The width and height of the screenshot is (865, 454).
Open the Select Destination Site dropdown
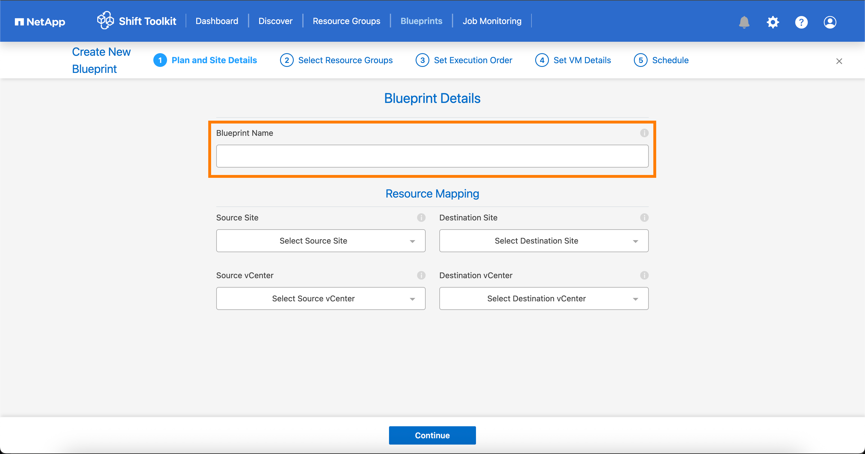[544, 241]
